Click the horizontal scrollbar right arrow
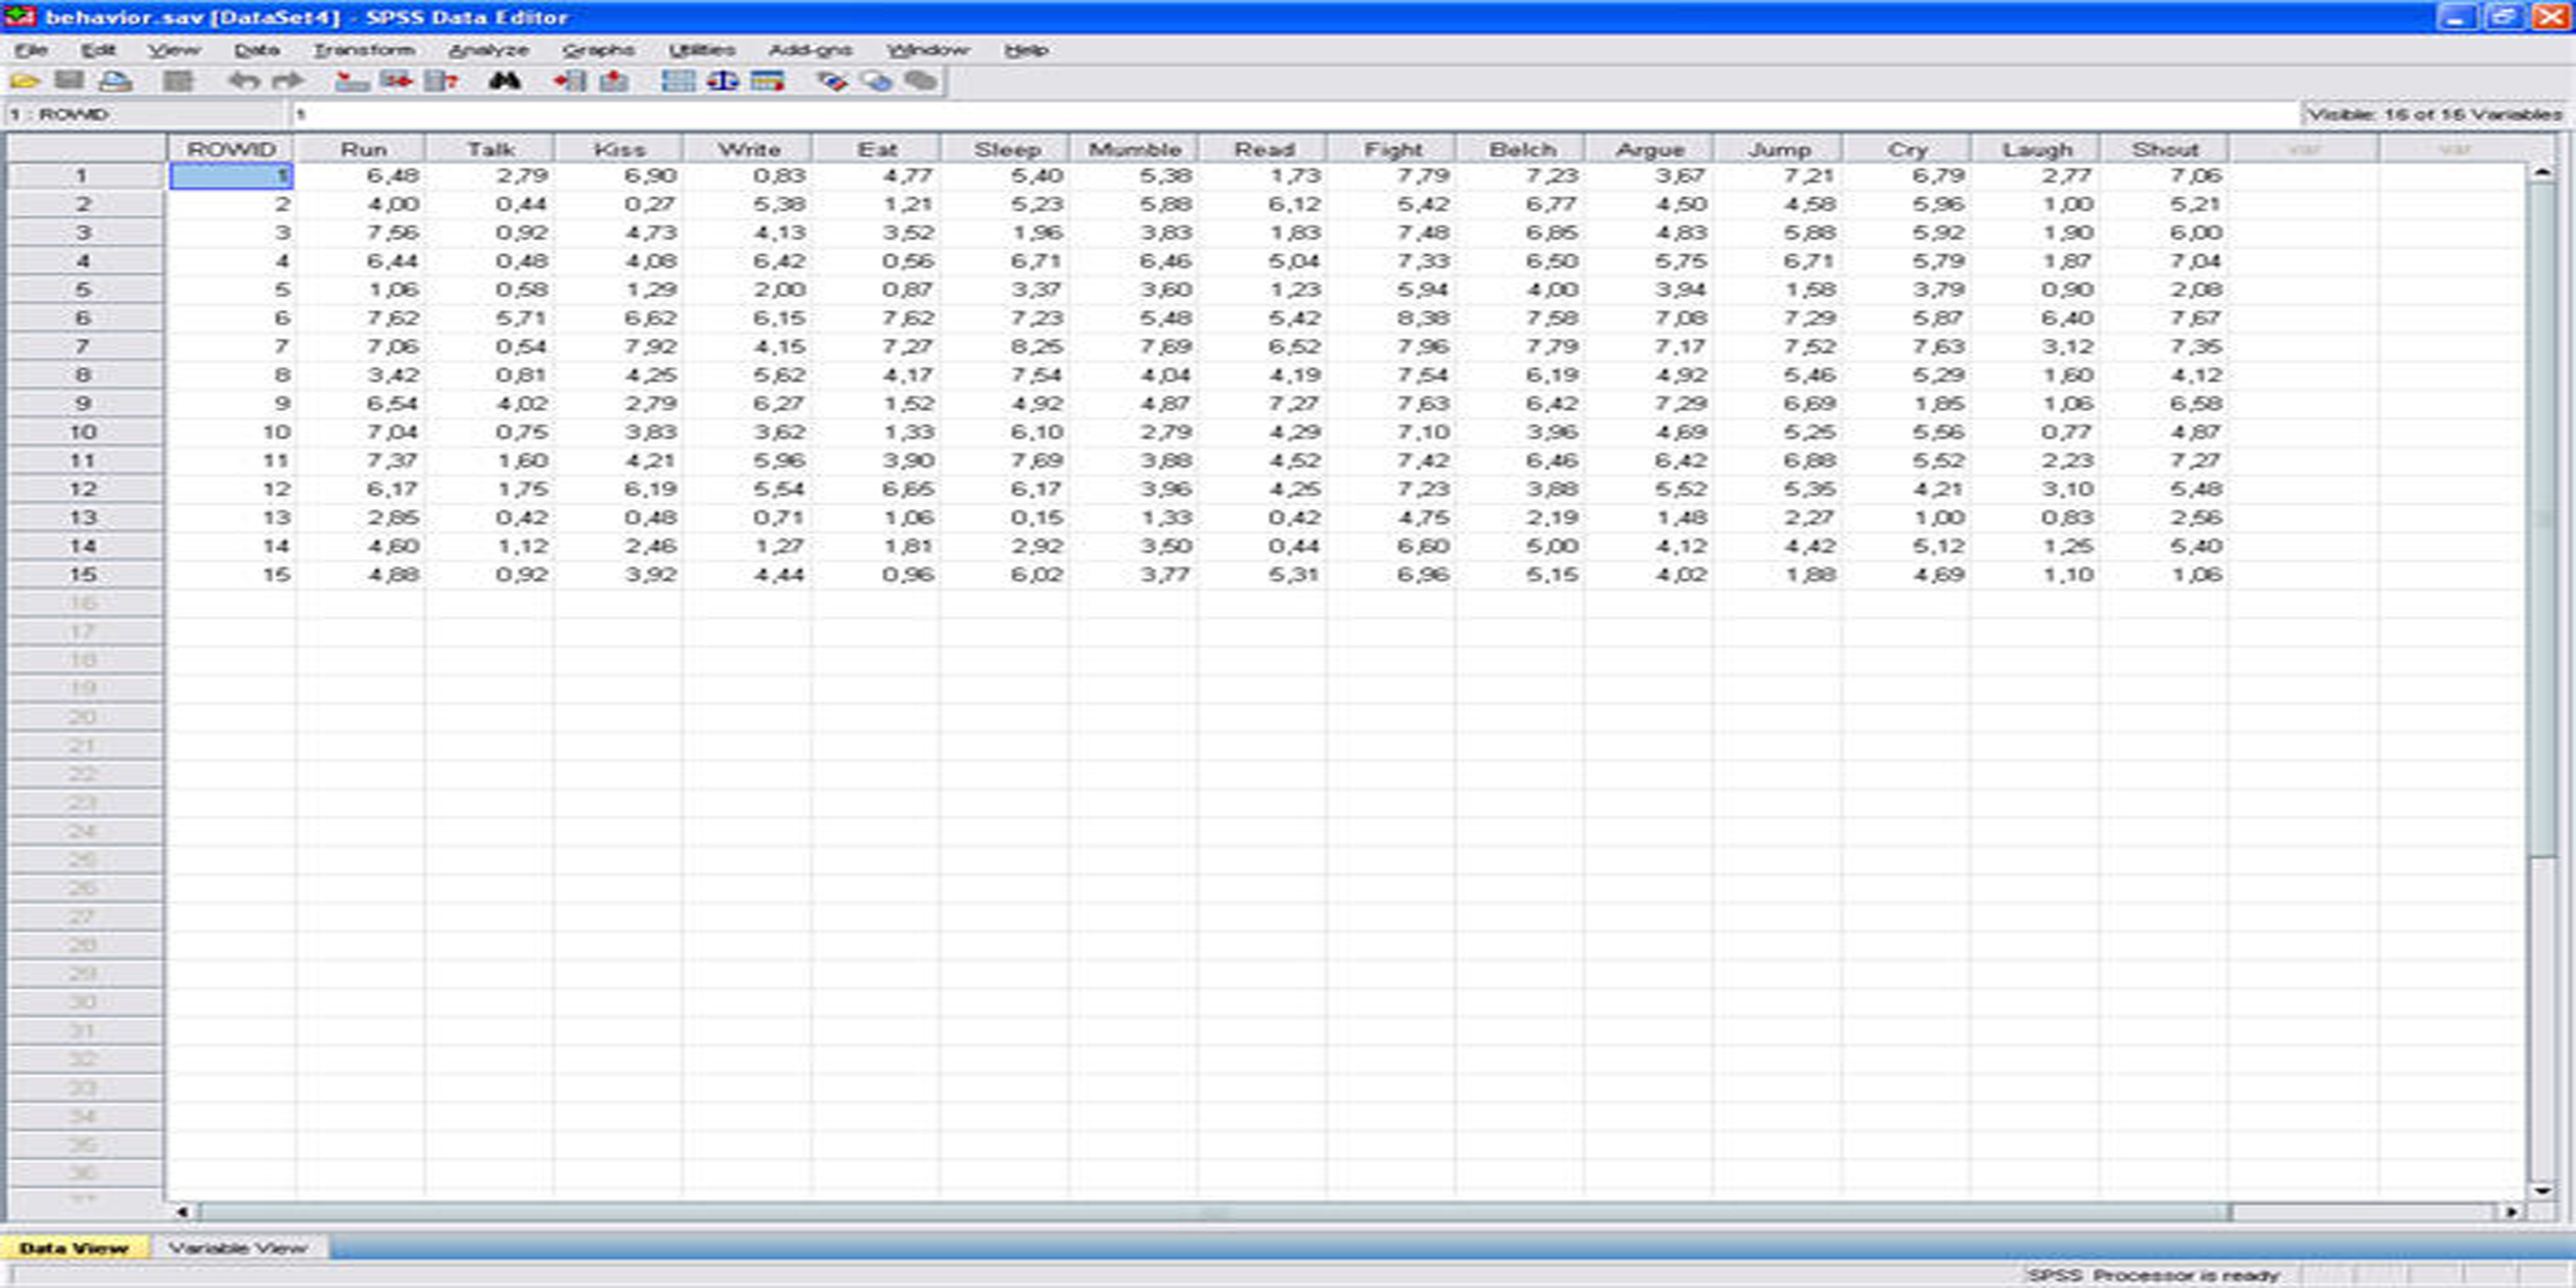The image size is (2576, 1288). [2511, 1212]
